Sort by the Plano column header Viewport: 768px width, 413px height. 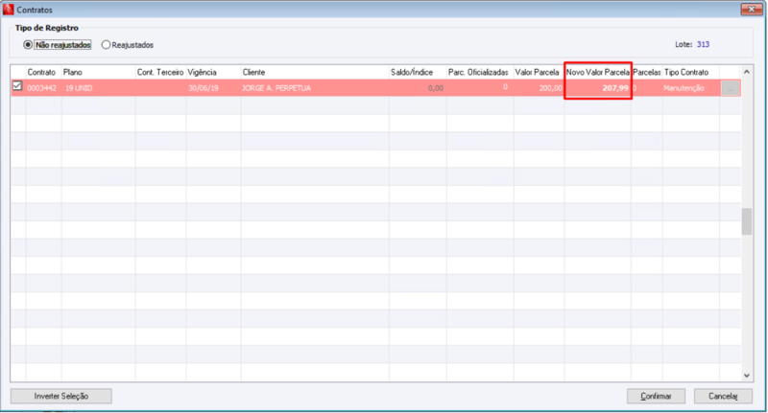[99, 72]
